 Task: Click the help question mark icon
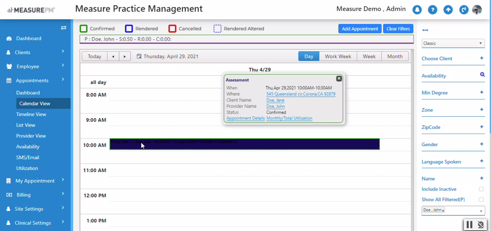tap(433, 10)
